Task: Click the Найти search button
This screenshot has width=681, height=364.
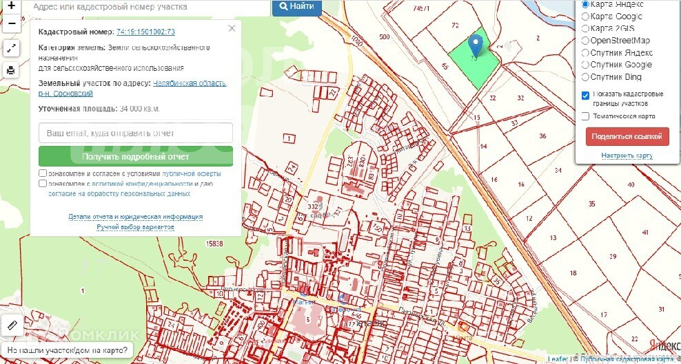Action: pos(297,6)
